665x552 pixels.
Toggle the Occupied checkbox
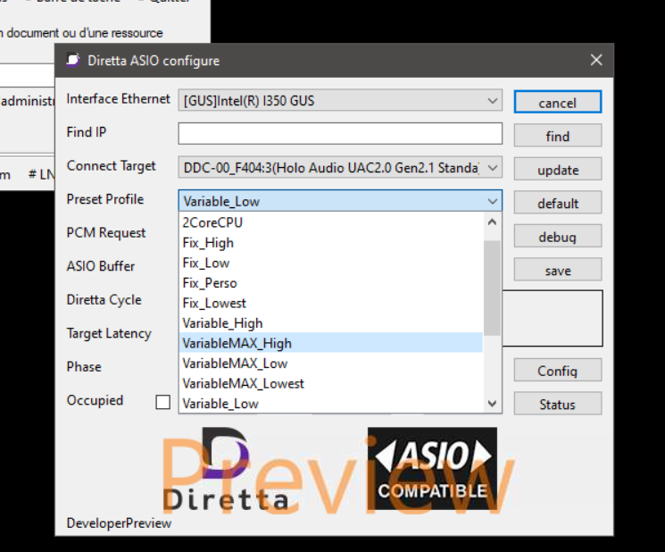pos(162,402)
